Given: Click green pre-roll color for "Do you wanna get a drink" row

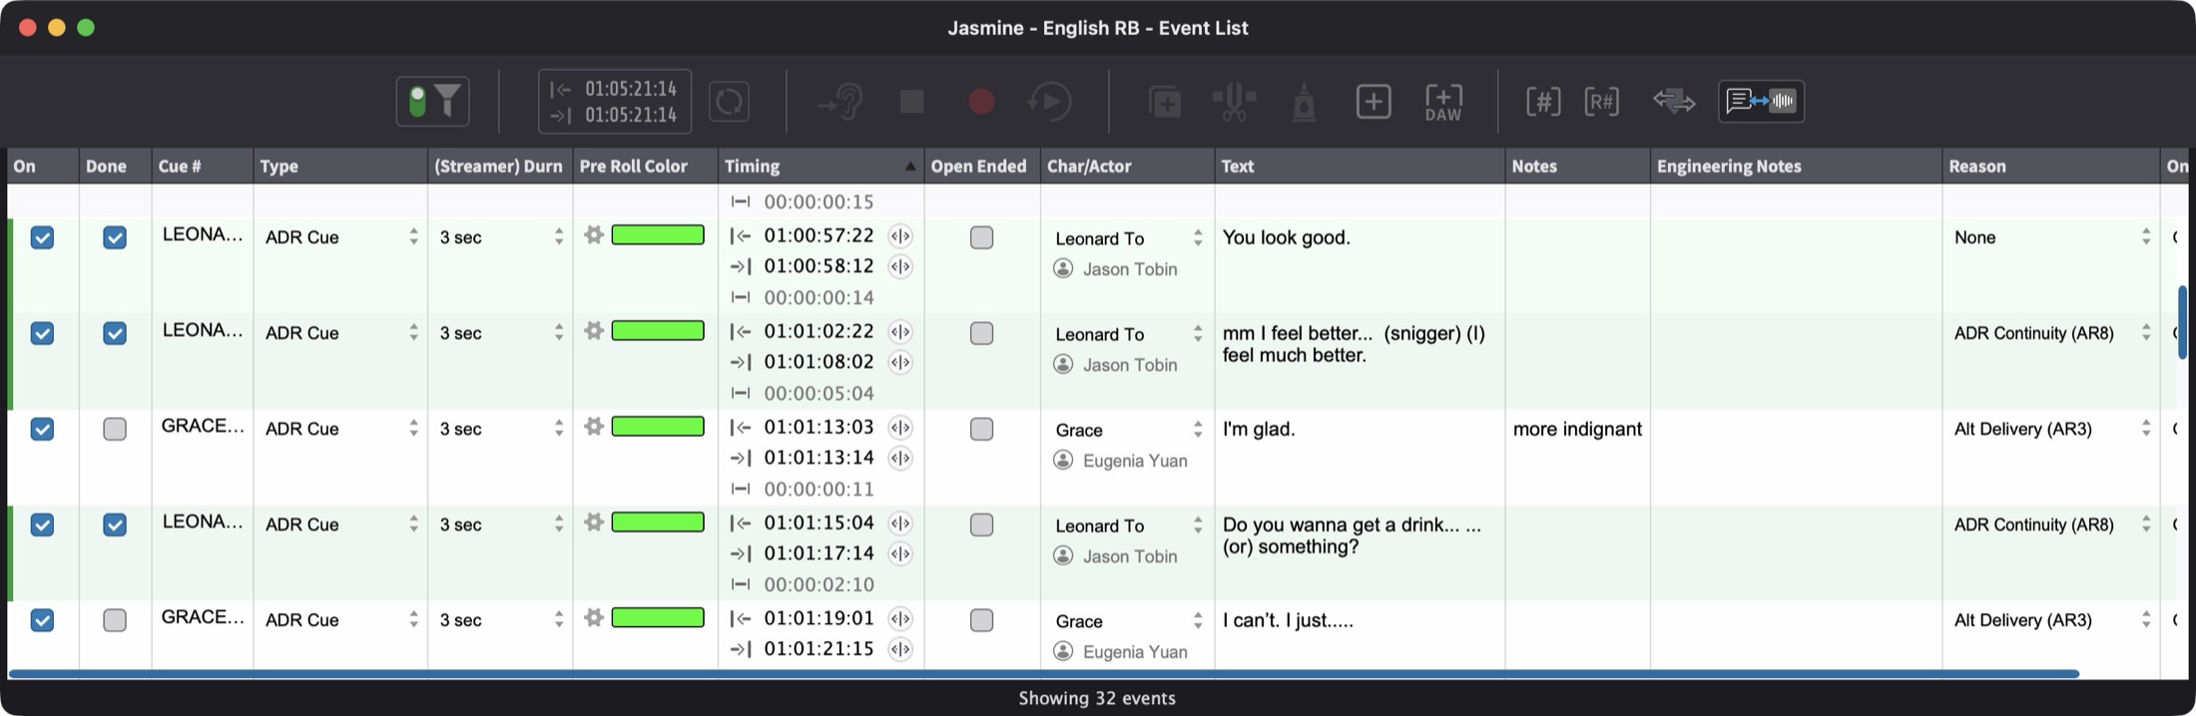Looking at the screenshot, I should pos(658,522).
